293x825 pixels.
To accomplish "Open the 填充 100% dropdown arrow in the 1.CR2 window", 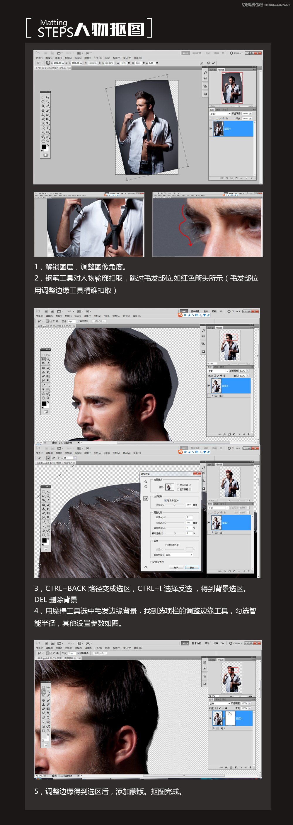I will tap(251, 119).
